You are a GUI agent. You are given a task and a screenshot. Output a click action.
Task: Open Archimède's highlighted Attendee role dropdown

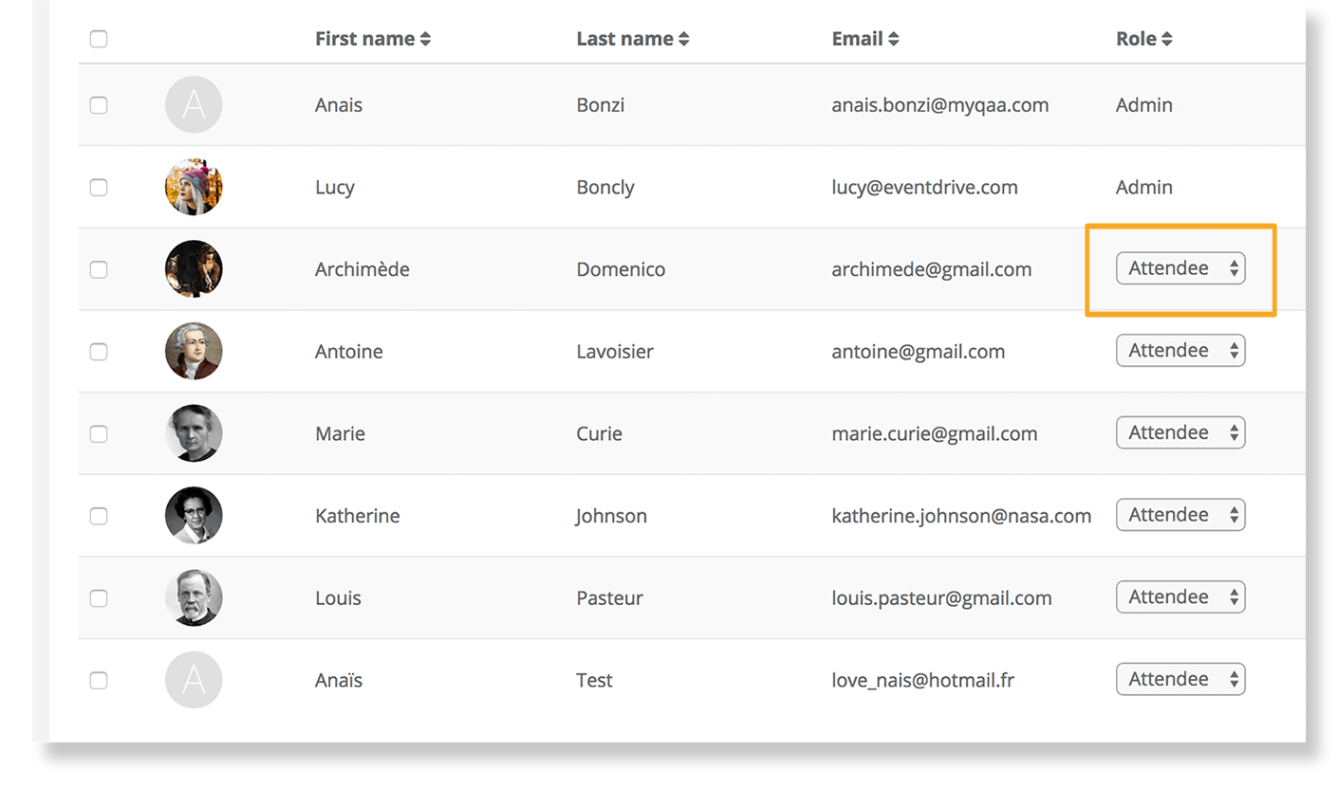tap(1180, 268)
